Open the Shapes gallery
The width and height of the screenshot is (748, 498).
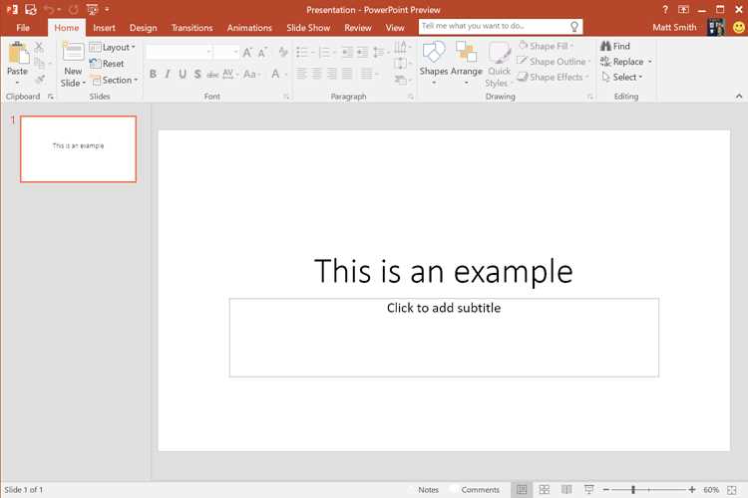point(434,63)
